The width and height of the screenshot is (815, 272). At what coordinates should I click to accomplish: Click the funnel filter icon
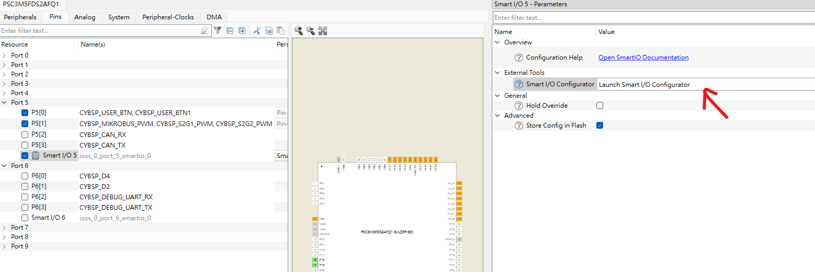(218, 31)
